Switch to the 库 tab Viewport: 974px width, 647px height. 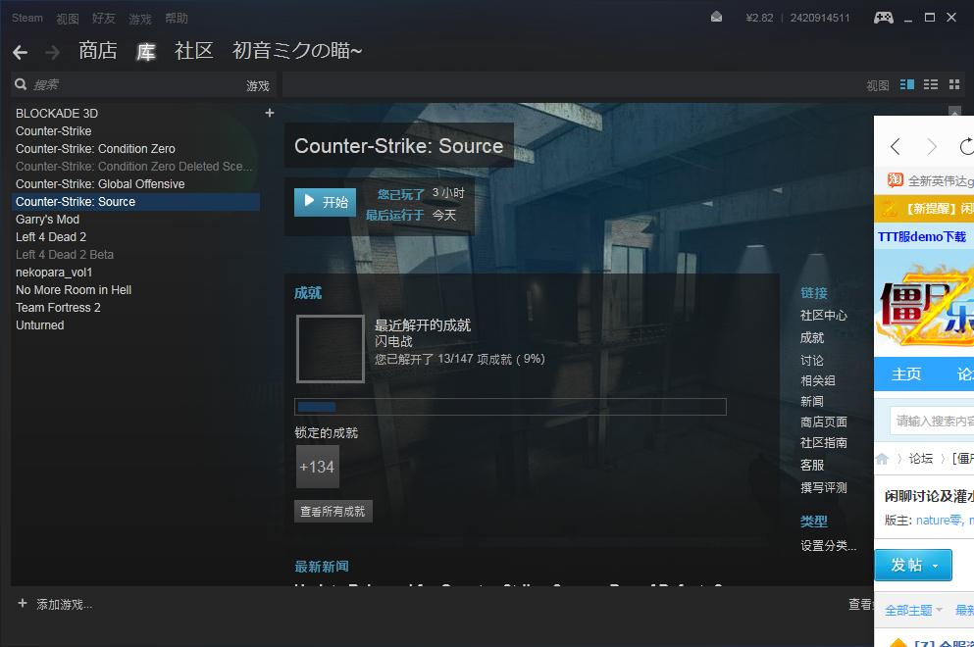(146, 52)
